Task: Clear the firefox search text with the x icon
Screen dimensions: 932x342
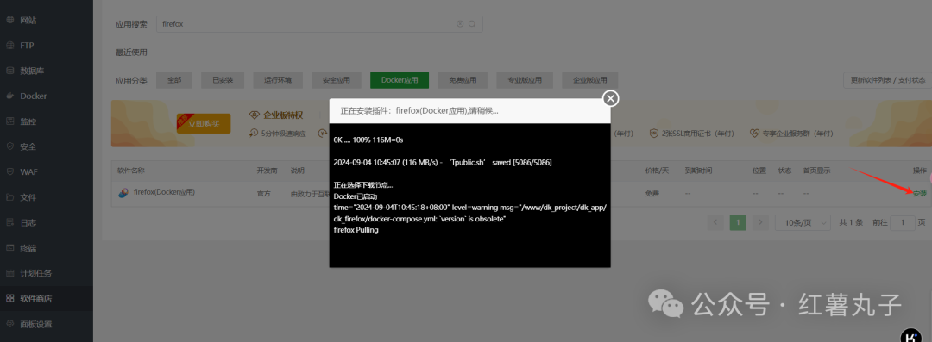Action: pos(460,24)
